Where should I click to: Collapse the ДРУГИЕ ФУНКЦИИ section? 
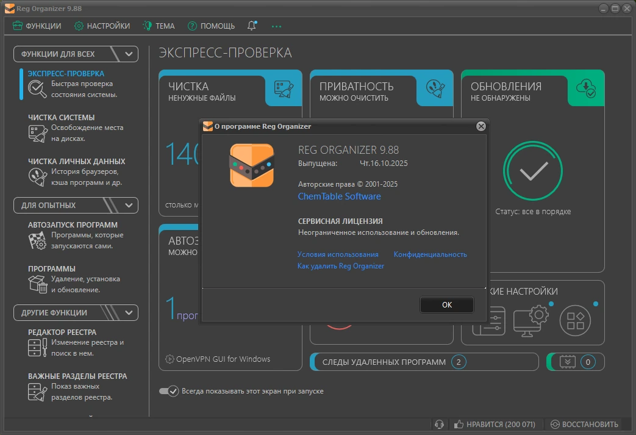(129, 313)
